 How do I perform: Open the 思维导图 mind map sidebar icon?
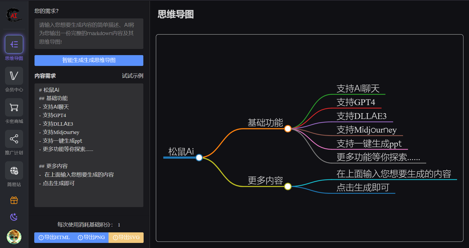click(14, 44)
